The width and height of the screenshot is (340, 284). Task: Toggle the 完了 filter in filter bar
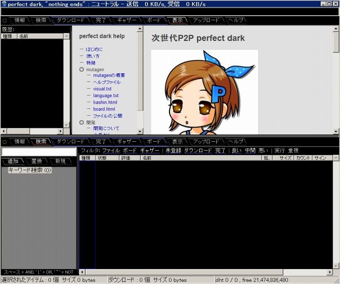[x=220, y=151]
